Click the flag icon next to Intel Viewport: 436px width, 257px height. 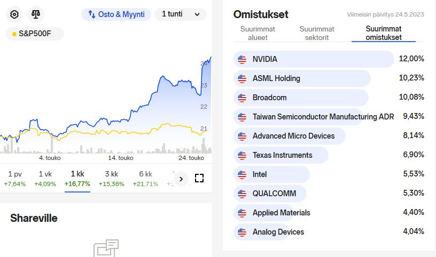pyautogui.click(x=242, y=174)
